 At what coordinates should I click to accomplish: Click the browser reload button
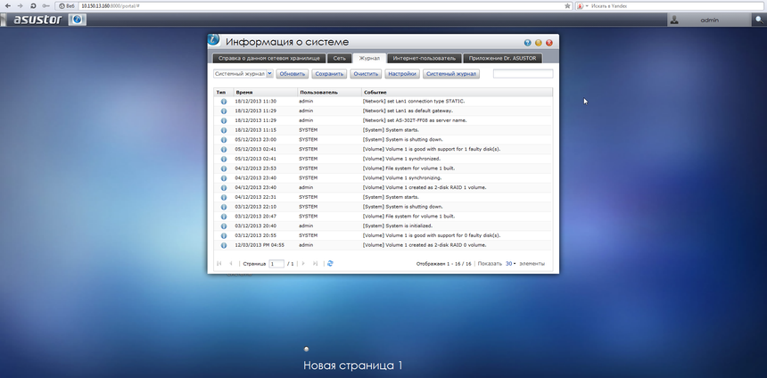click(33, 5)
